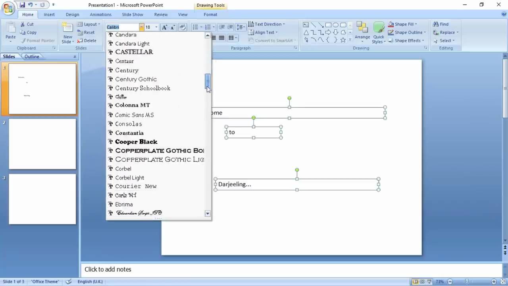
Task: Click the Cut scissors icon
Action: click(x=22, y=24)
